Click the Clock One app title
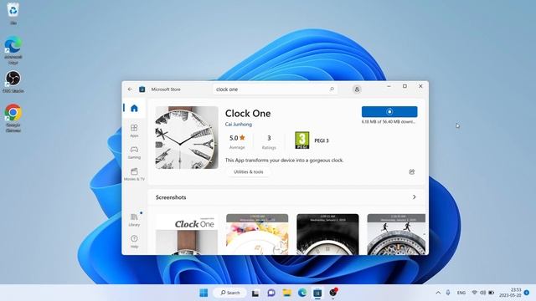The image size is (536, 301). click(x=248, y=114)
